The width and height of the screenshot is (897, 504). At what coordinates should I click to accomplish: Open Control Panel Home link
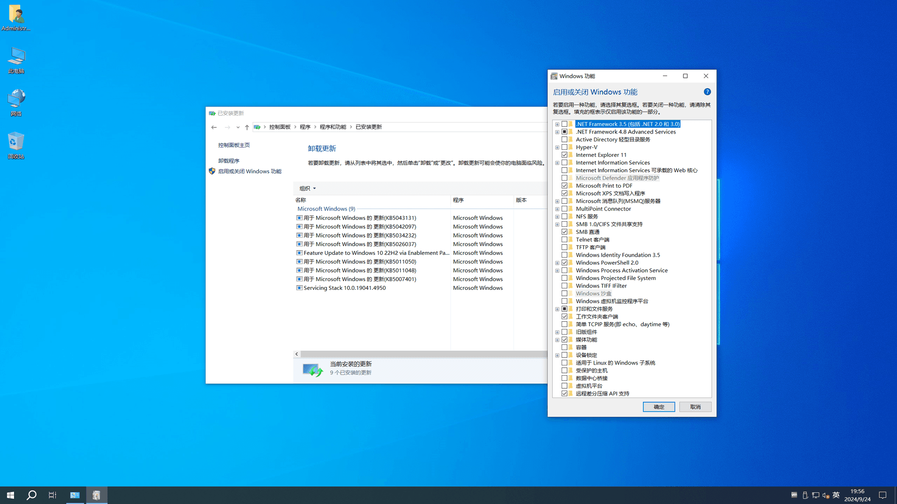coord(234,145)
